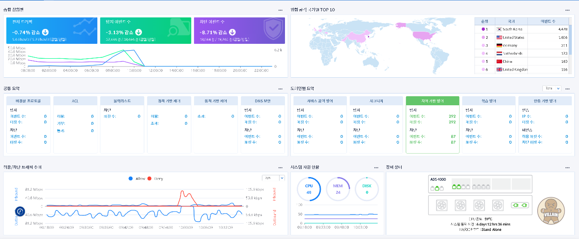This screenshot has width=579, height=239.
Task: Open the dropdown above the allow/deny traffic chart
Action: (273, 178)
